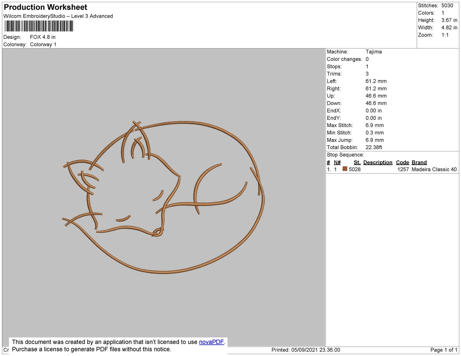Click the Up value '46.6 mm'
The height and width of the screenshot is (356, 461).
[x=376, y=96]
